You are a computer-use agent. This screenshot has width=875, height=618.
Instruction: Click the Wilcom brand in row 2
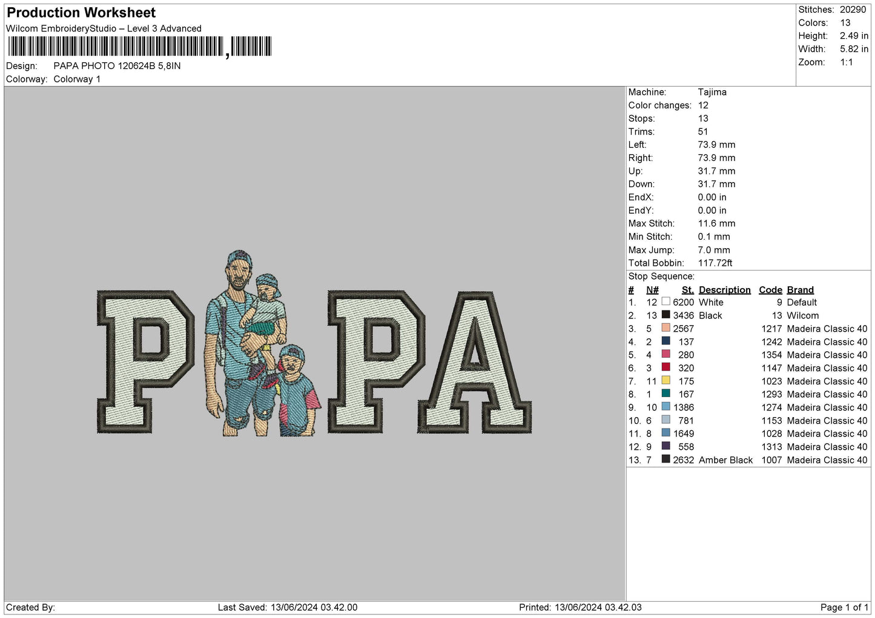(802, 315)
